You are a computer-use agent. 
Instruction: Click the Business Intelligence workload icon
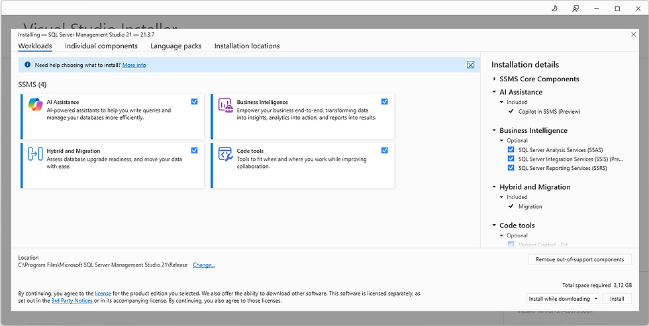(225, 105)
